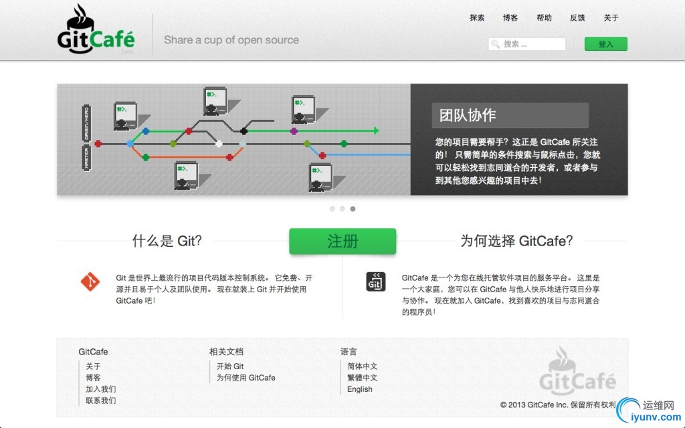Click the orange Git logo icon
The height and width of the screenshot is (428, 685).
tap(90, 282)
